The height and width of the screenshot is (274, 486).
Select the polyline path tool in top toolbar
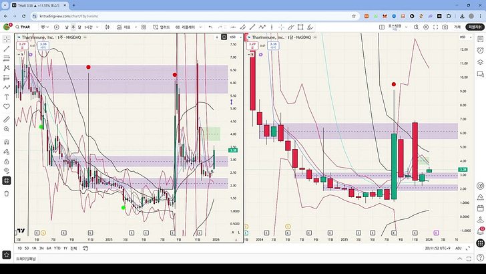pyautogui.click(x=262, y=27)
